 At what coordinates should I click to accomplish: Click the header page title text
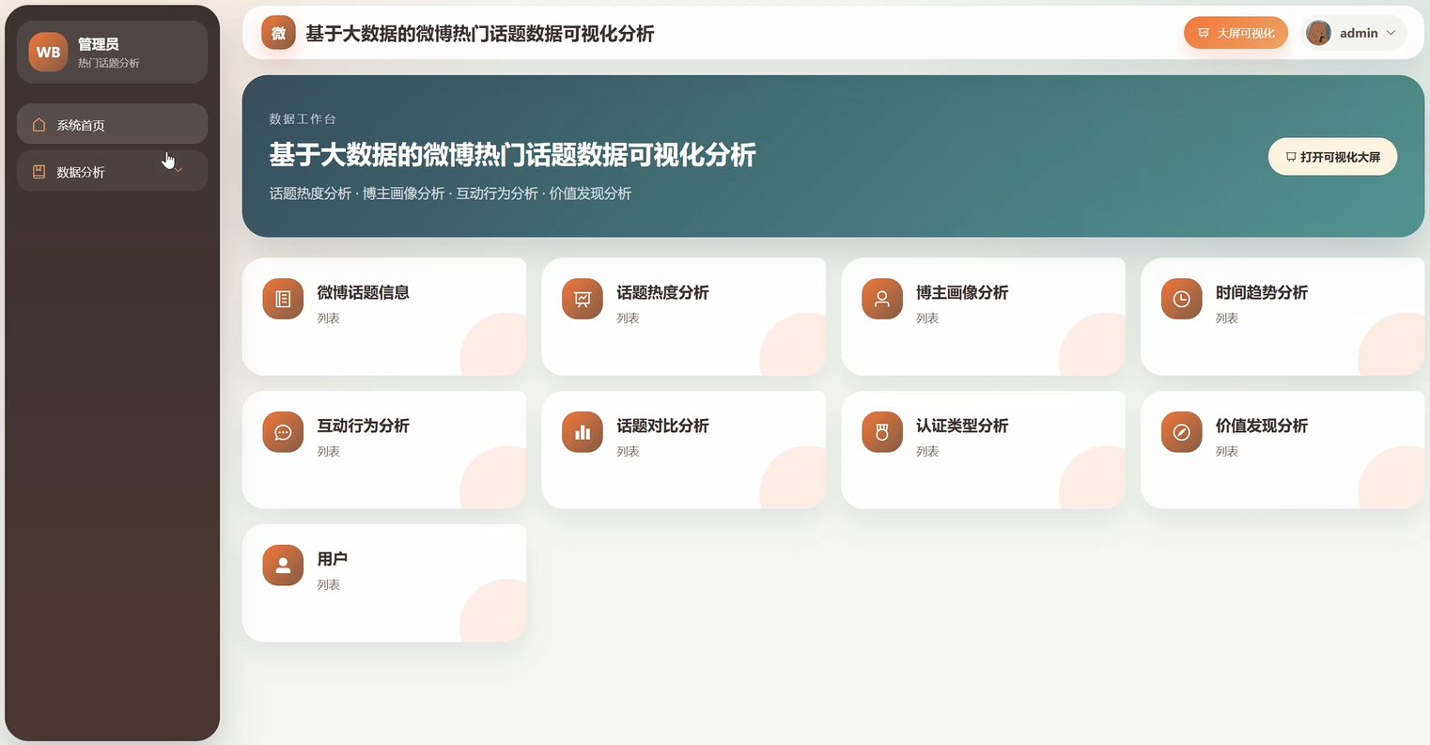coord(480,34)
